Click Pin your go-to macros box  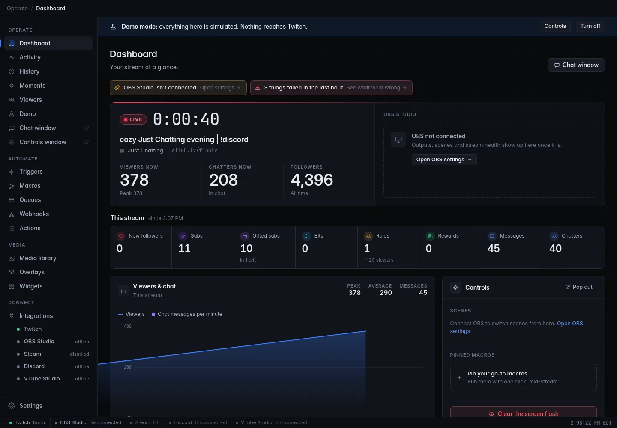(524, 377)
